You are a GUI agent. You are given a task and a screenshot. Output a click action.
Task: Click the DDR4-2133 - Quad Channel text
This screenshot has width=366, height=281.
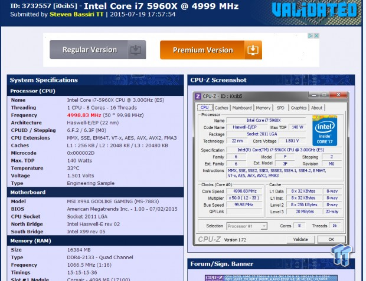(100, 257)
